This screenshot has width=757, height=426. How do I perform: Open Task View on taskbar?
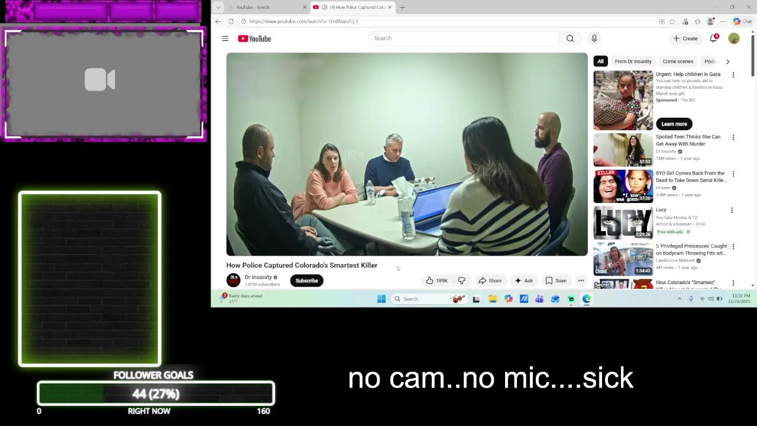point(476,299)
